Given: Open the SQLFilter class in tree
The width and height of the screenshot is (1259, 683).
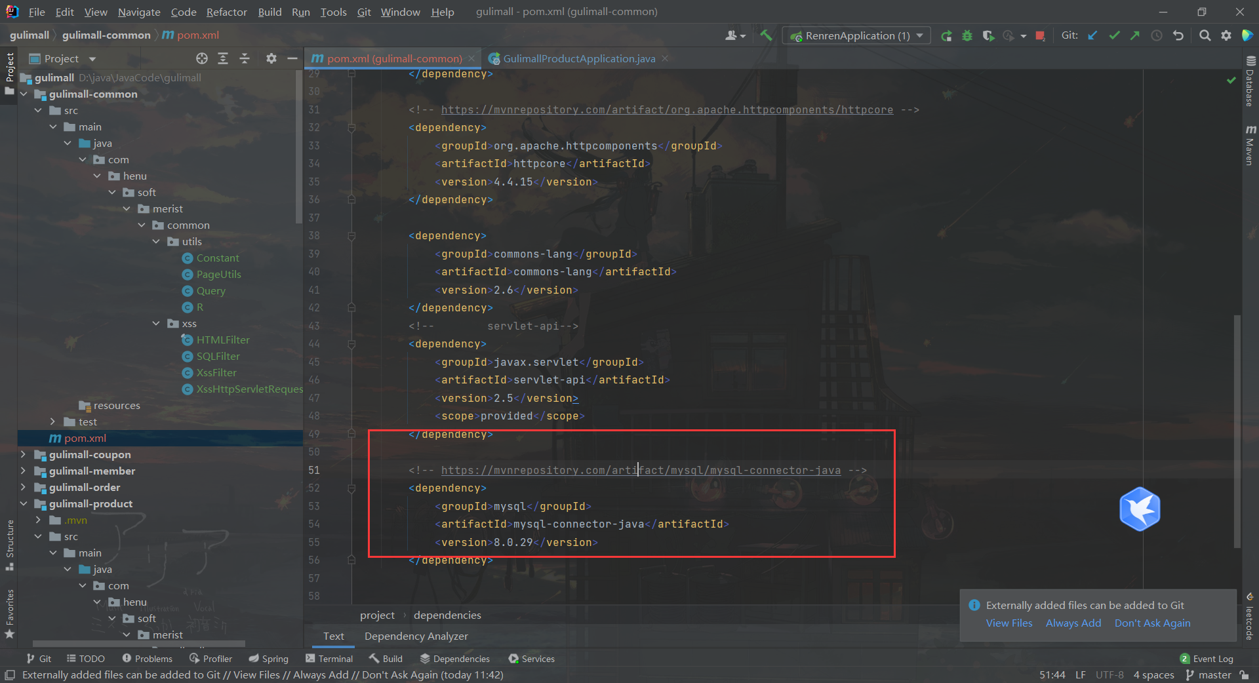Looking at the screenshot, I should point(218,356).
